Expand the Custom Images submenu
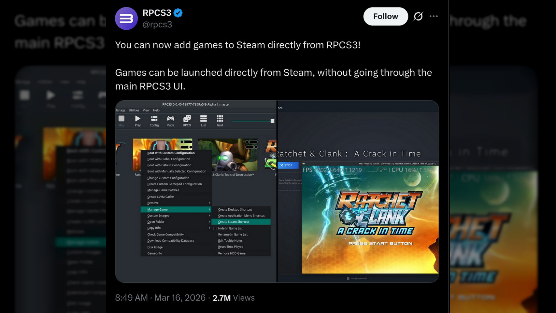This screenshot has width=556, height=313. pyautogui.click(x=176, y=216)
